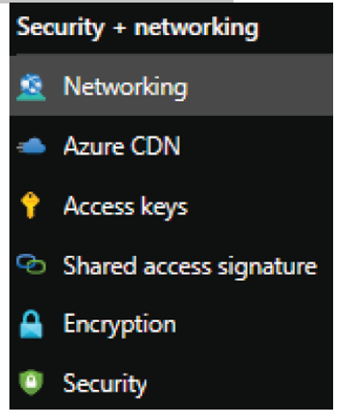Click the word 'Security' in section heading
This screenshot has height=413, width=340.
coord(60,28)
